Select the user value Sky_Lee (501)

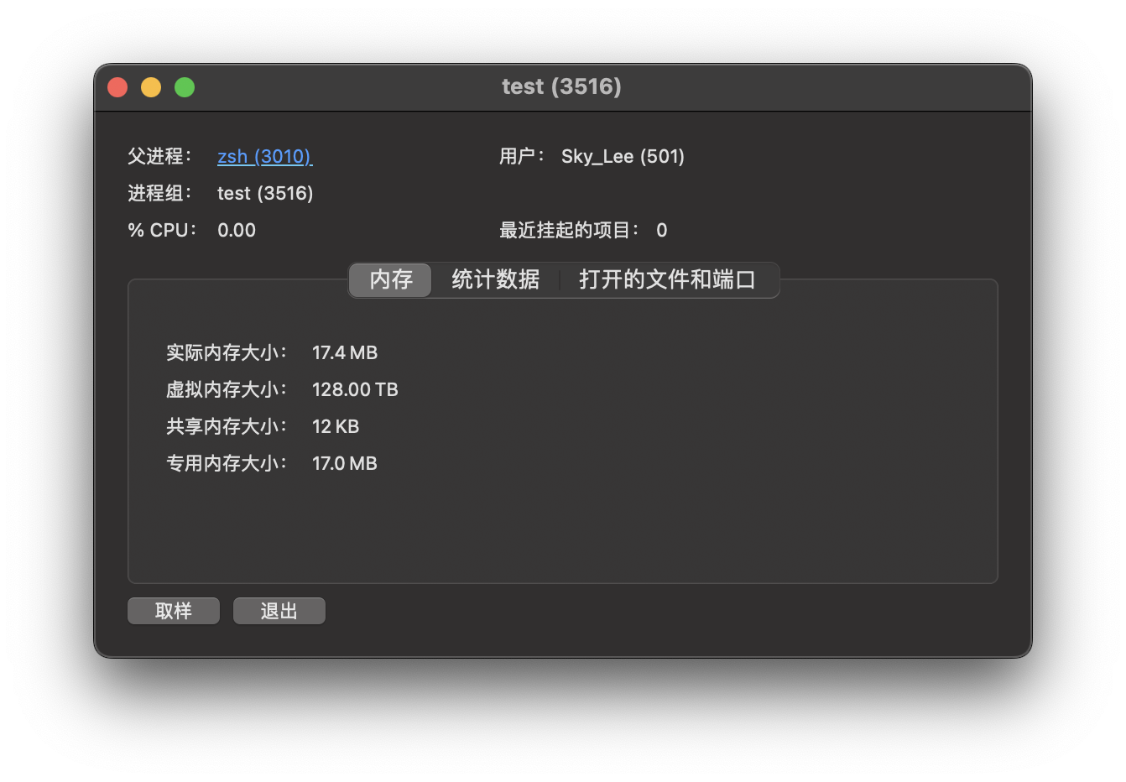coord(623,157)
